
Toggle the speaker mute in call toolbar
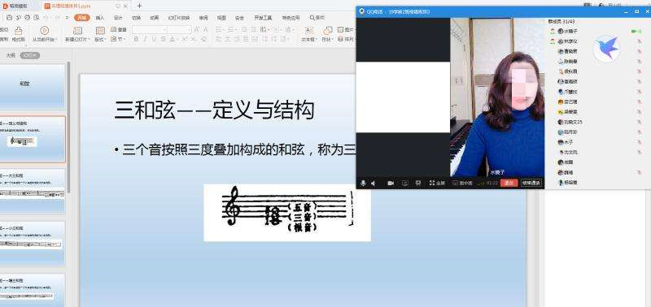point(373,183)
